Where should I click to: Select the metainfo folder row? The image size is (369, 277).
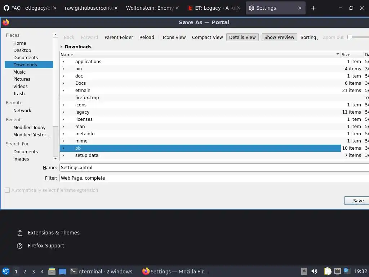(x=200, y=133)
